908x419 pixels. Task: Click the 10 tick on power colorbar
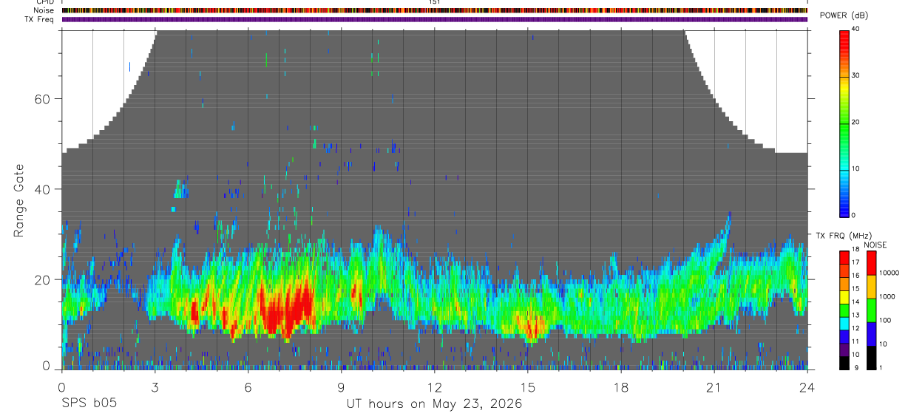pos(856,169)
